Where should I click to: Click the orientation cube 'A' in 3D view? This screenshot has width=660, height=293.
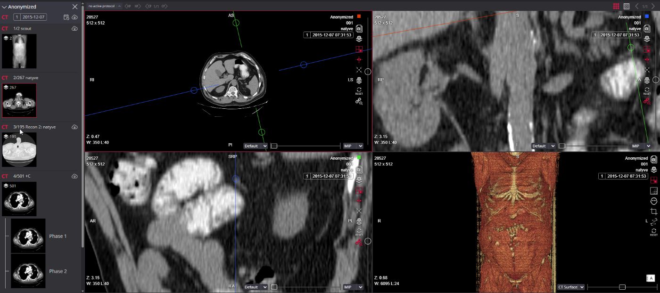[651, 278]
